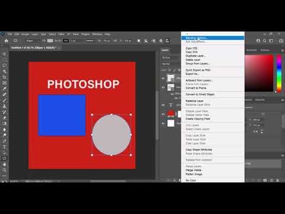Toggle the align edges option in options bar

pos(167,40)
